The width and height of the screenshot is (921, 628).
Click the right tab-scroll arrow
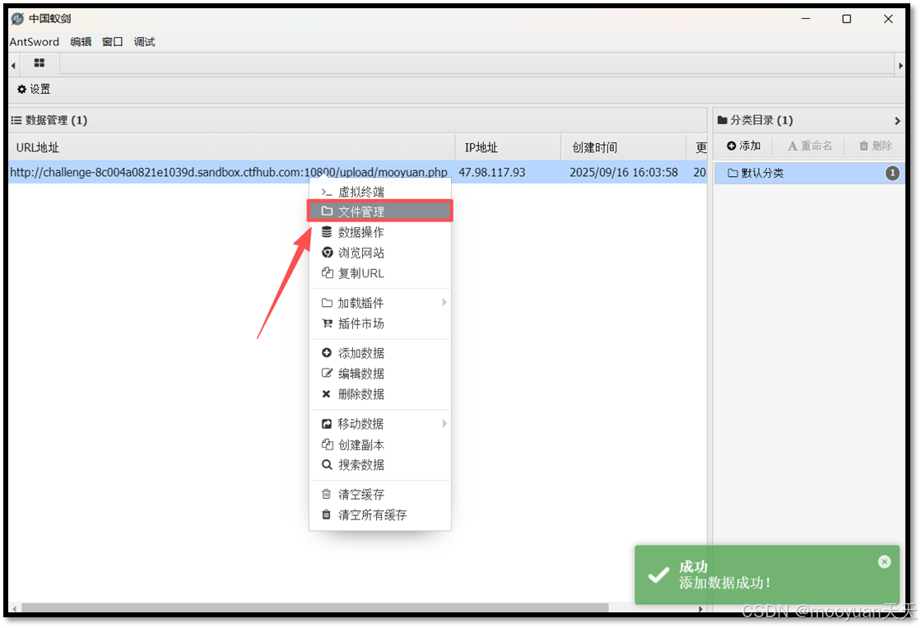pos(900,65)
